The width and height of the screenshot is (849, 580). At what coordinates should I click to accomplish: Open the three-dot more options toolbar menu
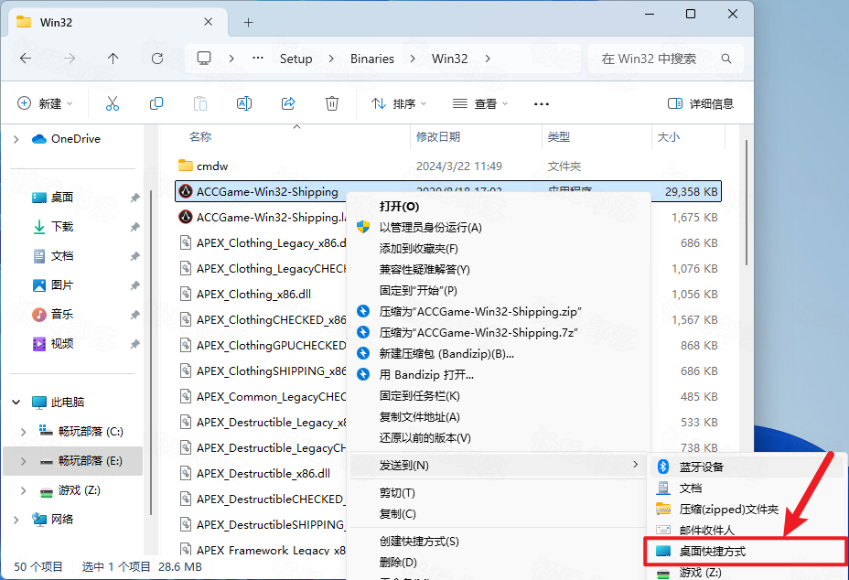(x=541, y=104)
